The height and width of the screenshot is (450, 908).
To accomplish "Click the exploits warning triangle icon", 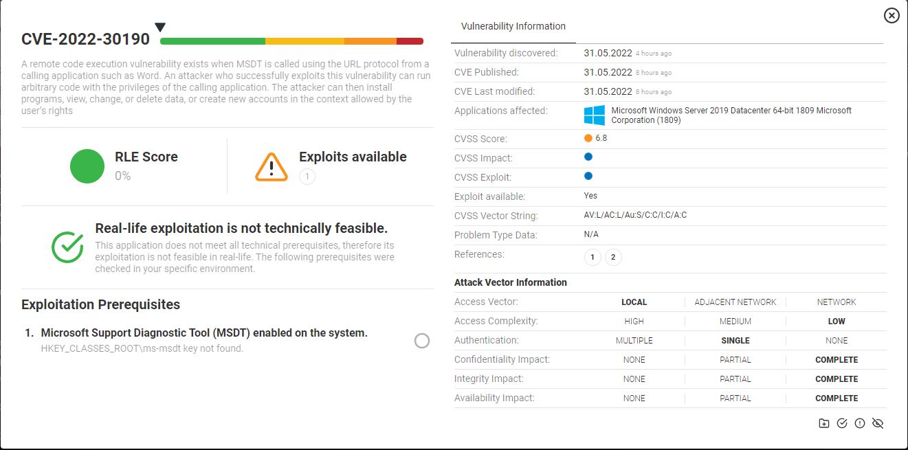I will 272,166.
